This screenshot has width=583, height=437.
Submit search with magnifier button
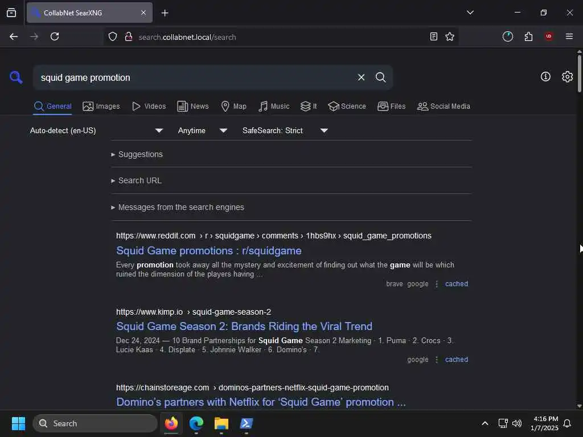(x=380, y=77)
